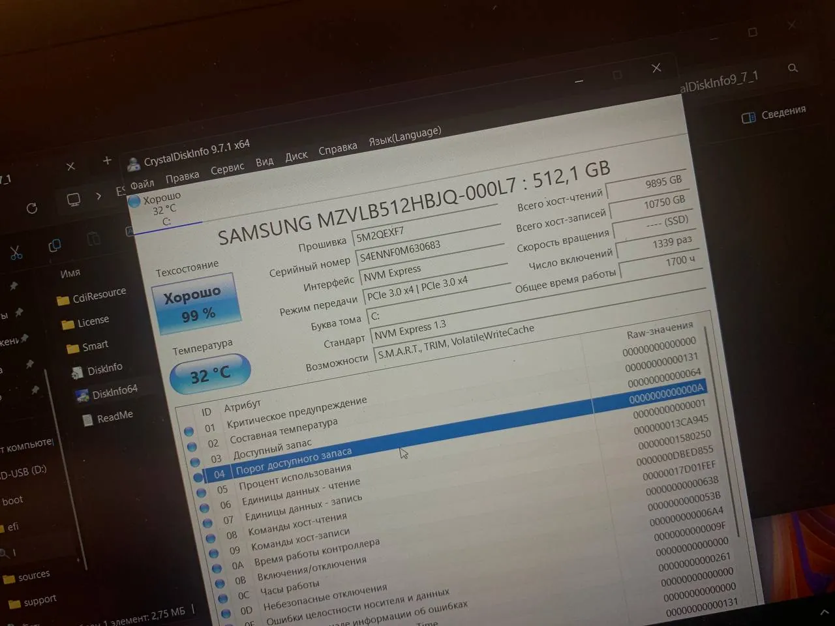Image resolution: width=835 pixels, height=626 pixels.
Task: Click the Атрибут column header
Action: (242, 407)
